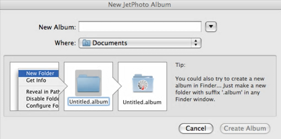The width and height of the screenshot is (281, 139).
Task: Click the Where popup up-down arrows
Action: coord(196,43)
